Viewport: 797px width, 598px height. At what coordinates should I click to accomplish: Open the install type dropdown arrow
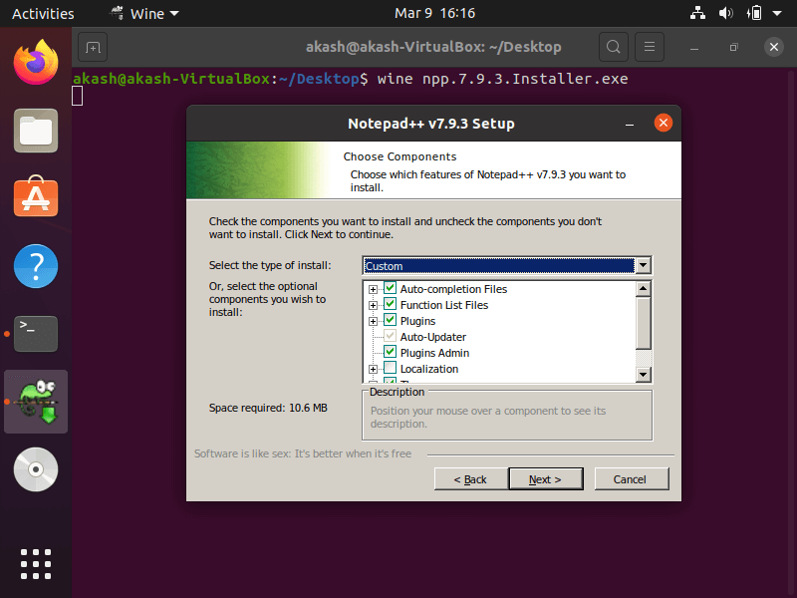[643, 265]
